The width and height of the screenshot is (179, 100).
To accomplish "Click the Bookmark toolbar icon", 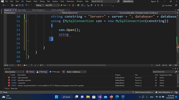I will (x=102, y=5).
